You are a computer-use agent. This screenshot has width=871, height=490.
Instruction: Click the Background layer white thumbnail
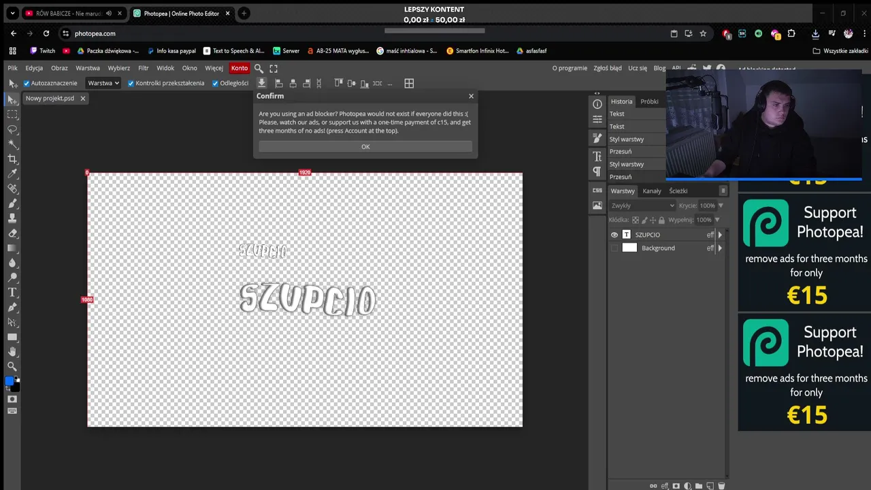629,248
